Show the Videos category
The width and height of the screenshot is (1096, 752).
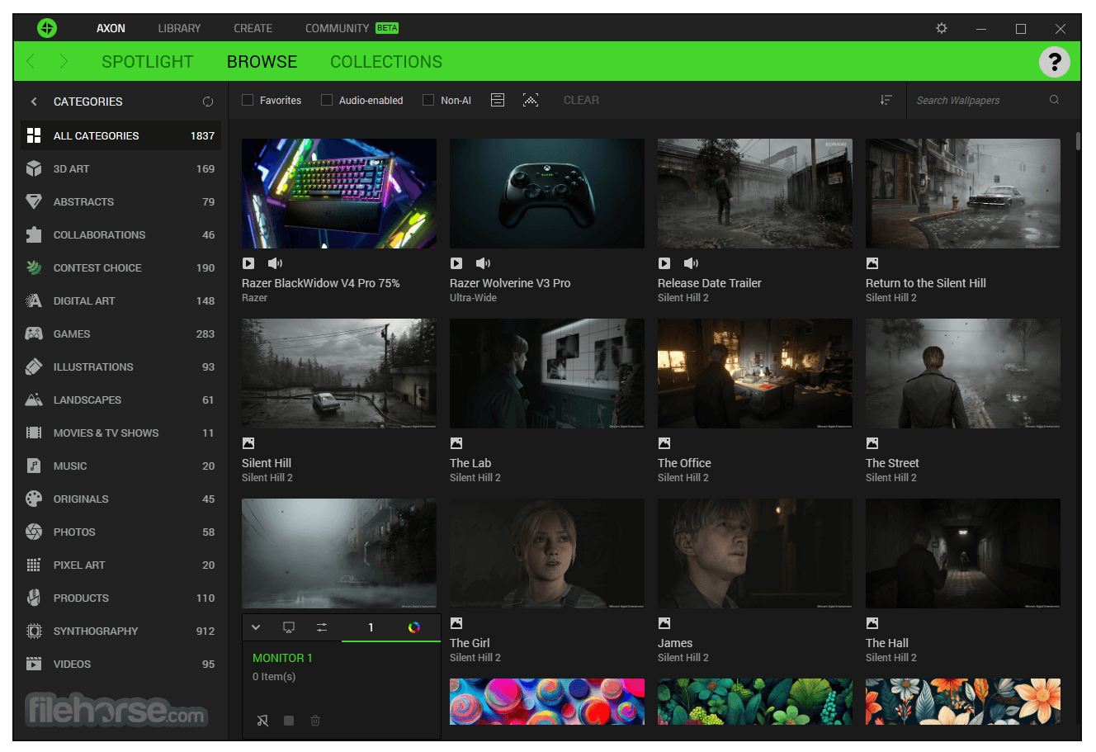pos(120,664)
